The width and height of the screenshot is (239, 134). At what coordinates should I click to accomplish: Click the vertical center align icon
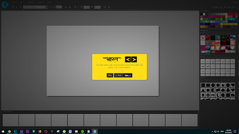109,7
